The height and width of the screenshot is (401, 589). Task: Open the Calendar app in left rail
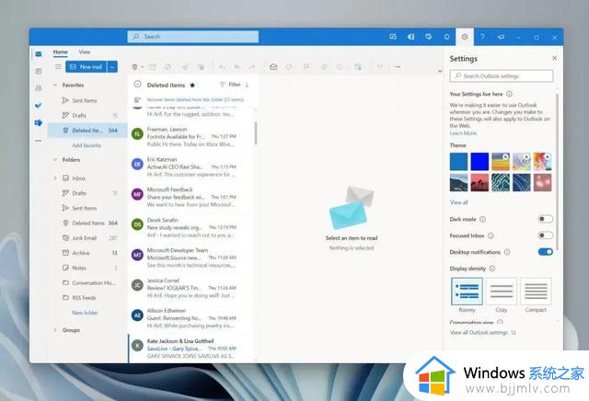point(39,71)
